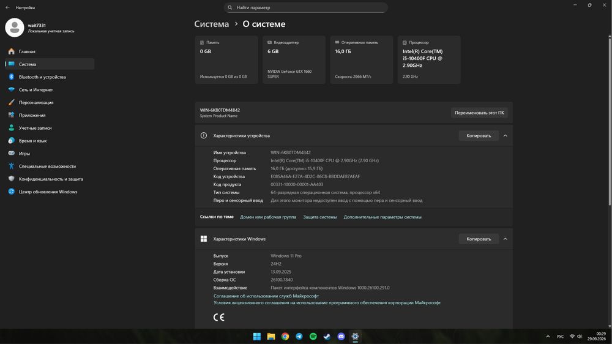
Task: Click the OS build 26100.7840 value
Action: tap(282, 280)
